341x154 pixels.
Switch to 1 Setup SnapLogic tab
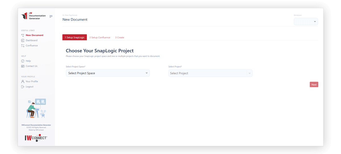74,37
